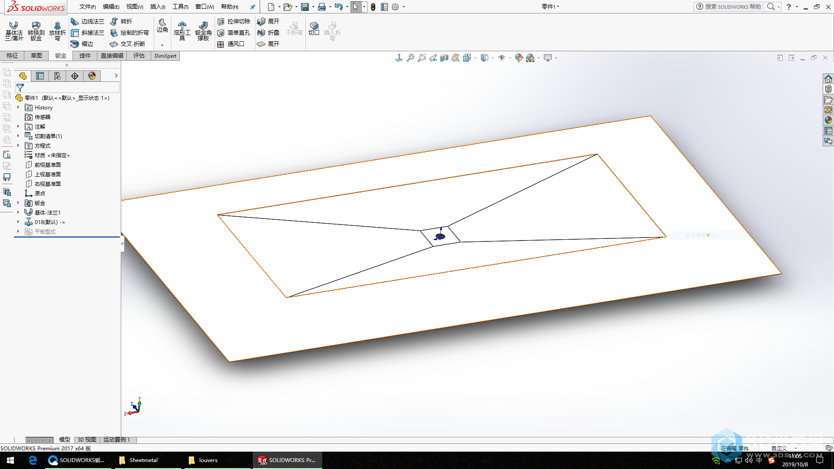This screenshot has width=834, height=469.
Task: Toggle the pin icon beside the menu bar
Action: pyautogui.click(x=252, y=7)
